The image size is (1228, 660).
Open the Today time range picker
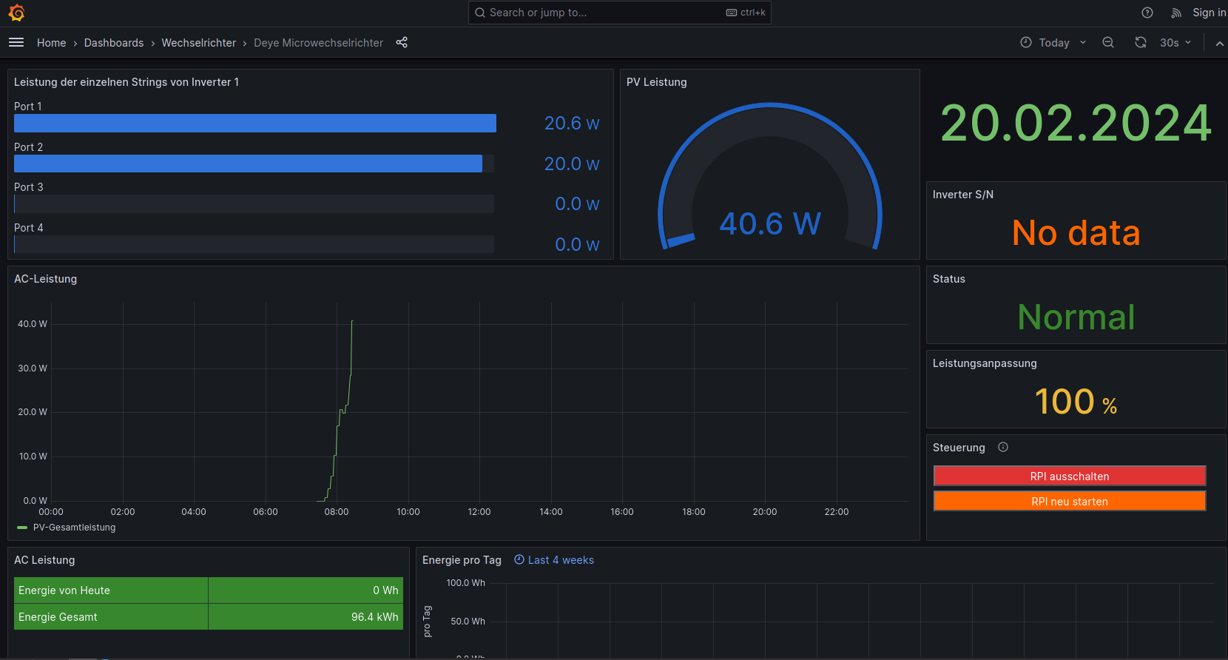click(1053, 43)
